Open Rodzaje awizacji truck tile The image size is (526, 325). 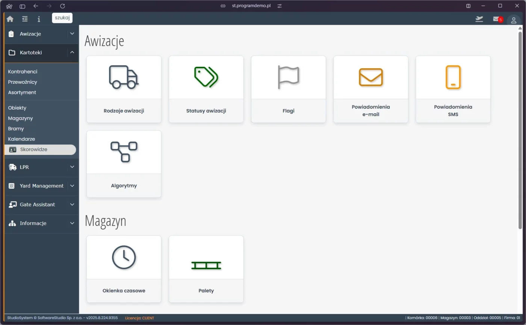click(x=124, y=89)
